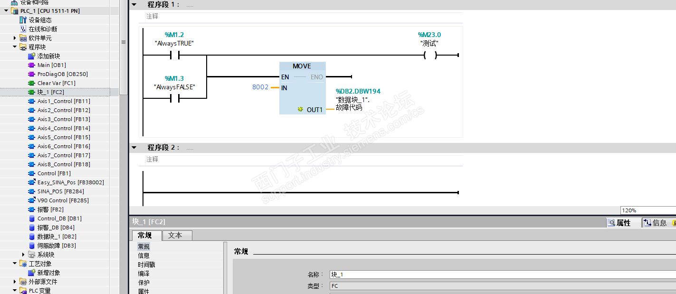Select 编译 in properties navigation

point(143,274)
